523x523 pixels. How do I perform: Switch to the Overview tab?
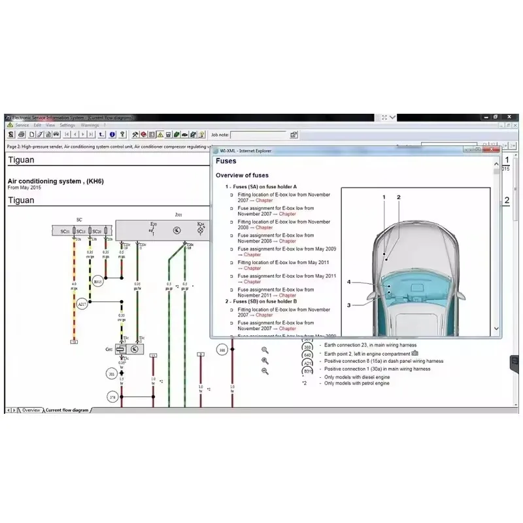(32, 410)
